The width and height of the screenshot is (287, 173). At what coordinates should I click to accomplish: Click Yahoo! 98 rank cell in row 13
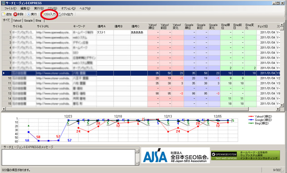coord(153,94)
